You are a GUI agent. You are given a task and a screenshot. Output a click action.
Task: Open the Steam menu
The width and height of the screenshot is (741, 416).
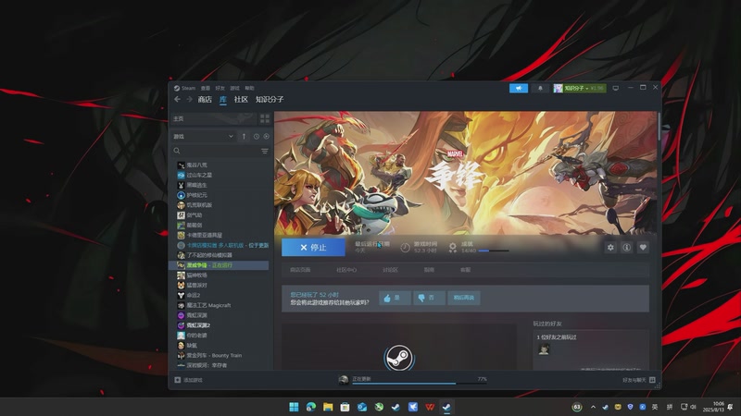click(x=188, y=88)
